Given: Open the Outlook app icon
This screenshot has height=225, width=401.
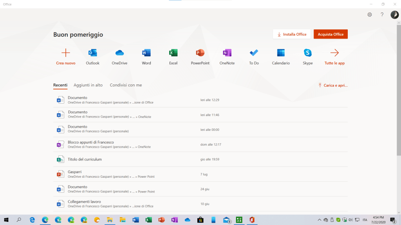Looking at the screenshot, I should [93, 53].
